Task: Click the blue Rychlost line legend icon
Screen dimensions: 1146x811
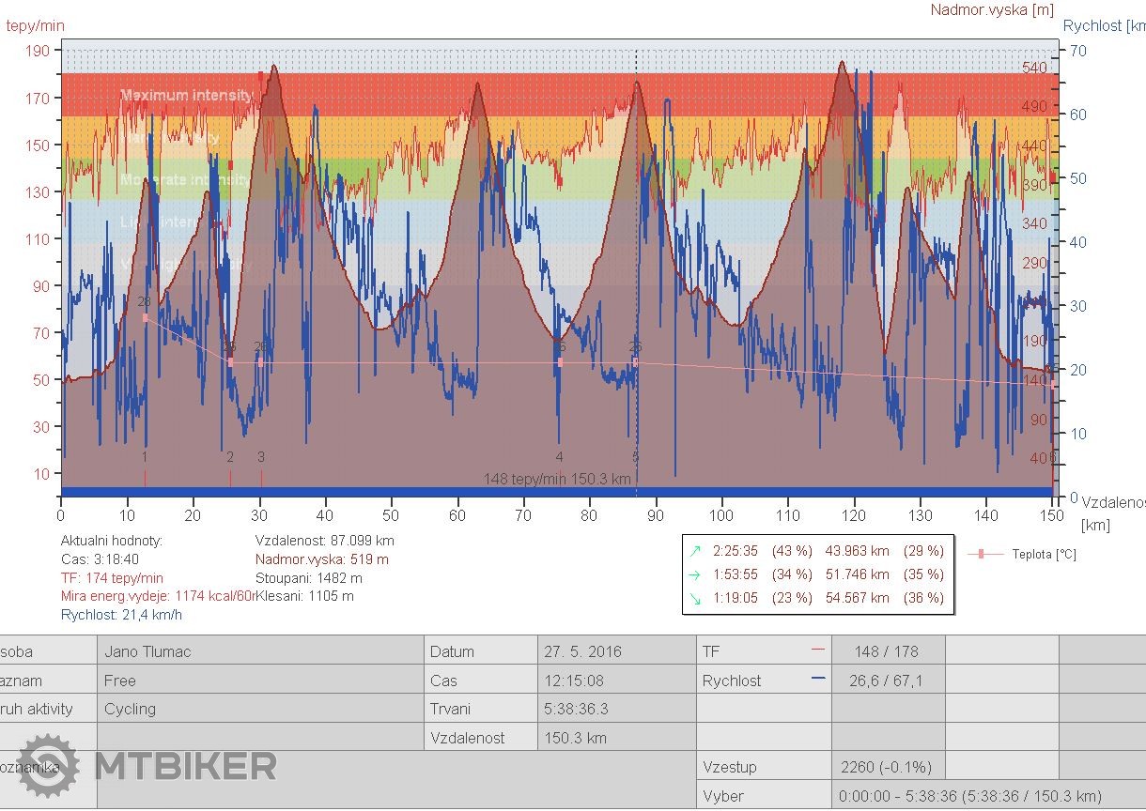Action: (817, 680)
